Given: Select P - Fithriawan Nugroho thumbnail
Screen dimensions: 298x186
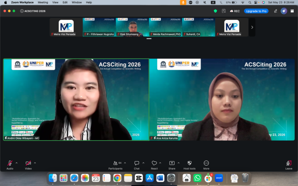Looking at the screenshot, I should (x=99, y=27).
